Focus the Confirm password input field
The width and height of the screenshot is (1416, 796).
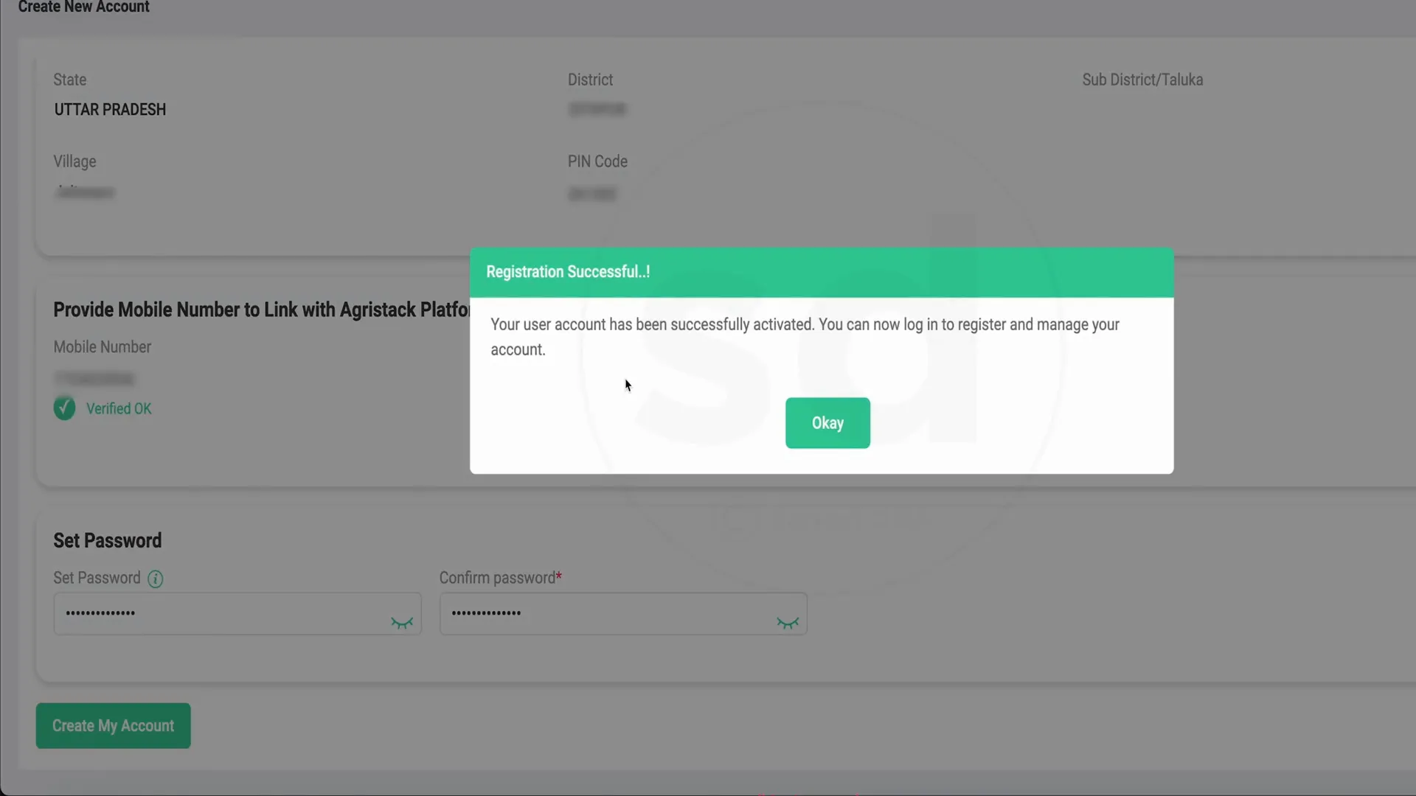click(623, 614)
